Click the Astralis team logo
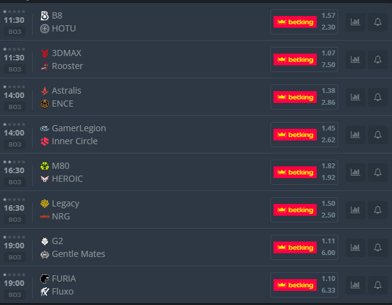This screenshot has height=305, width=392. coord(44,91)
